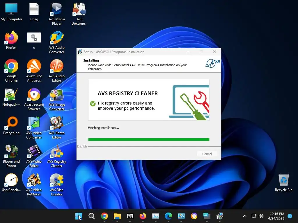Click the setup icon in the title bar
Screen dimensions: 298x223
[x=80, y=52]
